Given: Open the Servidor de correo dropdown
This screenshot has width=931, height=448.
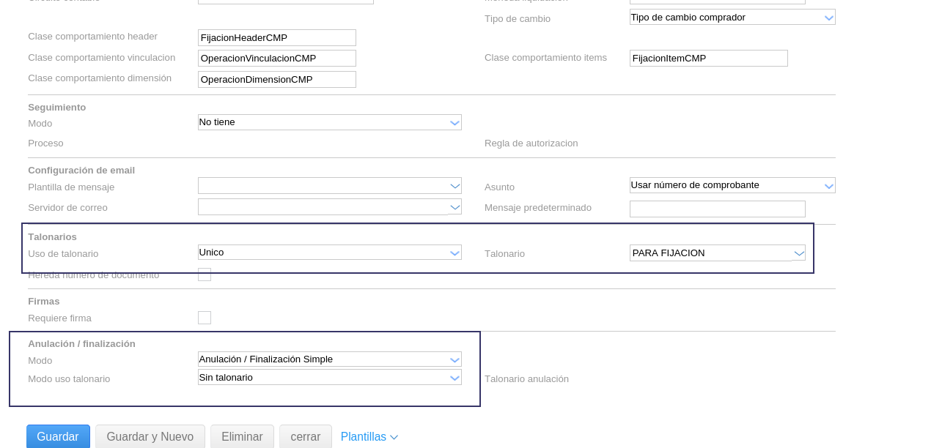Looking at the screenshot, I should pos(329,207).
